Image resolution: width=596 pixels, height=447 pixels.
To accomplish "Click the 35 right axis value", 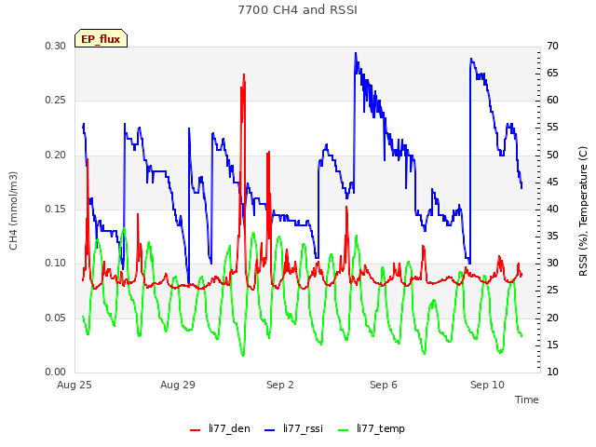I will pos(552,236).
